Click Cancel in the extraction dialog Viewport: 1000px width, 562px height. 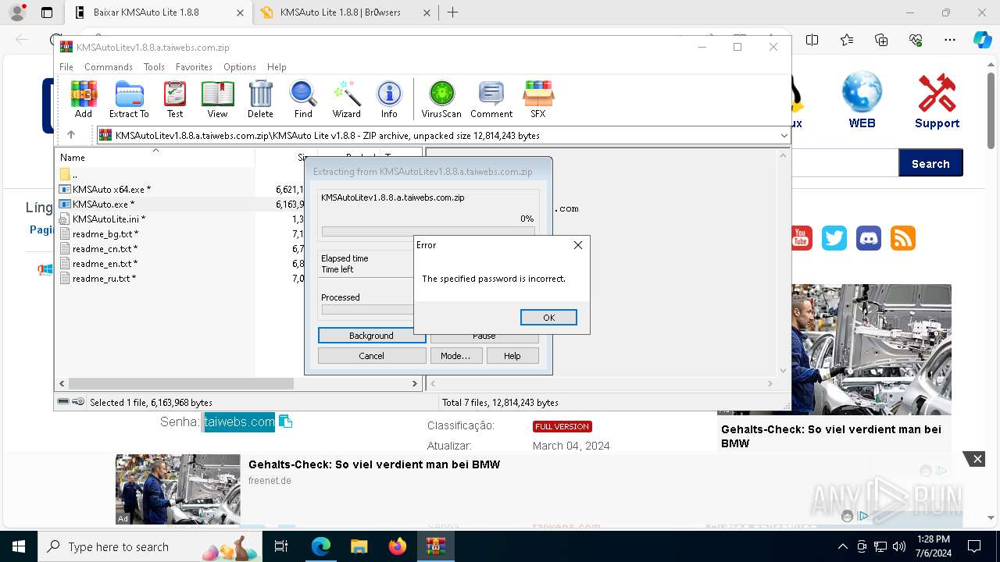pos(372,356)
